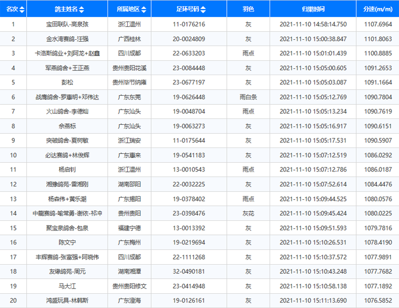Viewport: 399px width, 308px height.
Task: Select the 归巢时间 column header
Action: point(313,10)
